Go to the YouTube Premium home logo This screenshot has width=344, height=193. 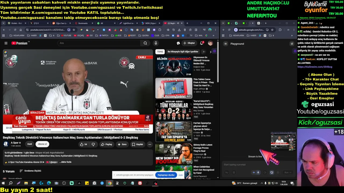coord(20,43)
